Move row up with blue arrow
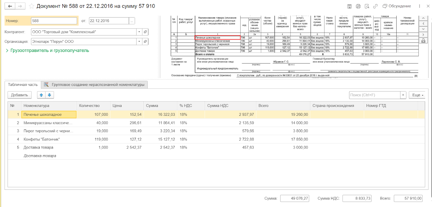Viewport: 432px width, 207px height. 41,95
